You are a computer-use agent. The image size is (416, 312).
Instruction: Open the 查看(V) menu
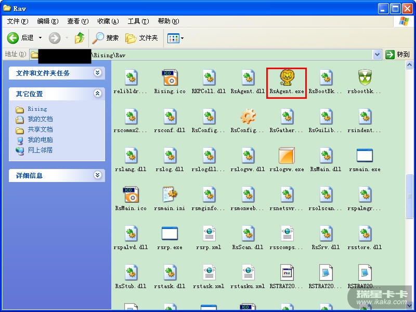[77, 21]
